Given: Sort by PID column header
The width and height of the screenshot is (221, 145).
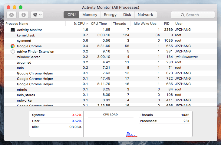Looking at the screenshot, I should point(167,24).
